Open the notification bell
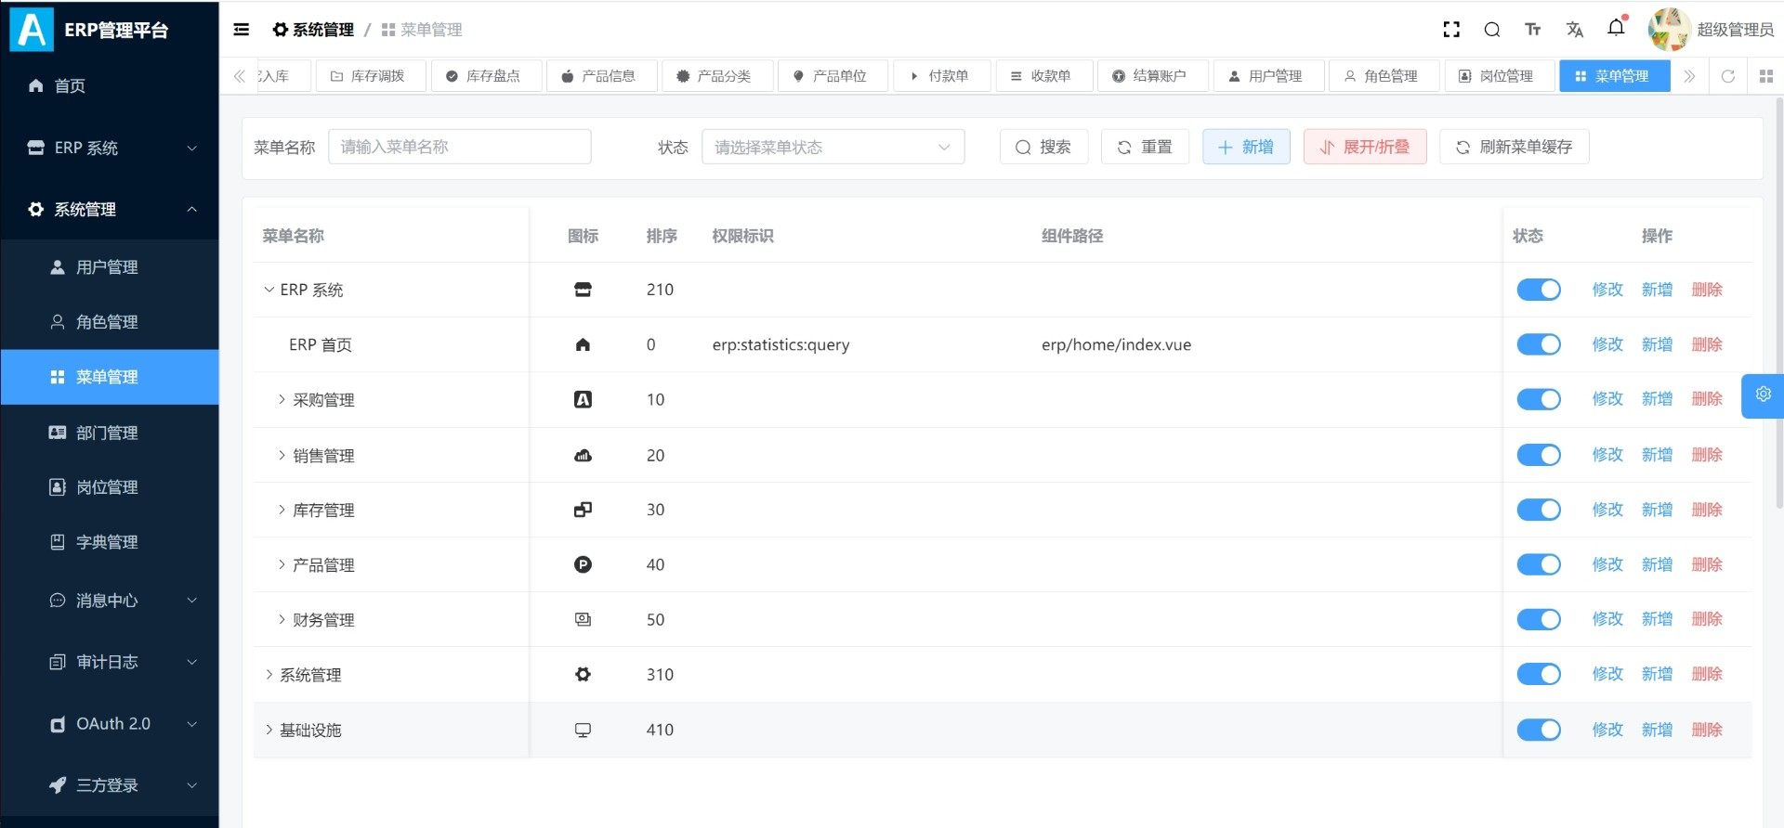 click(x=1616, y=28)
